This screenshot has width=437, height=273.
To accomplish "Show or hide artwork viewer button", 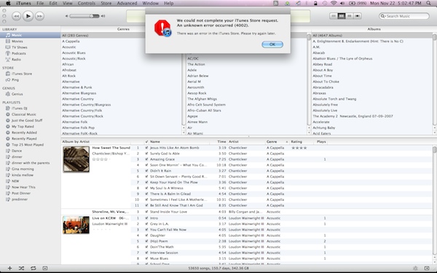I will (x=45, y=268).
